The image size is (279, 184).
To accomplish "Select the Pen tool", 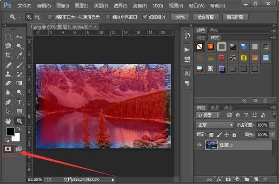I will point(8,102).
